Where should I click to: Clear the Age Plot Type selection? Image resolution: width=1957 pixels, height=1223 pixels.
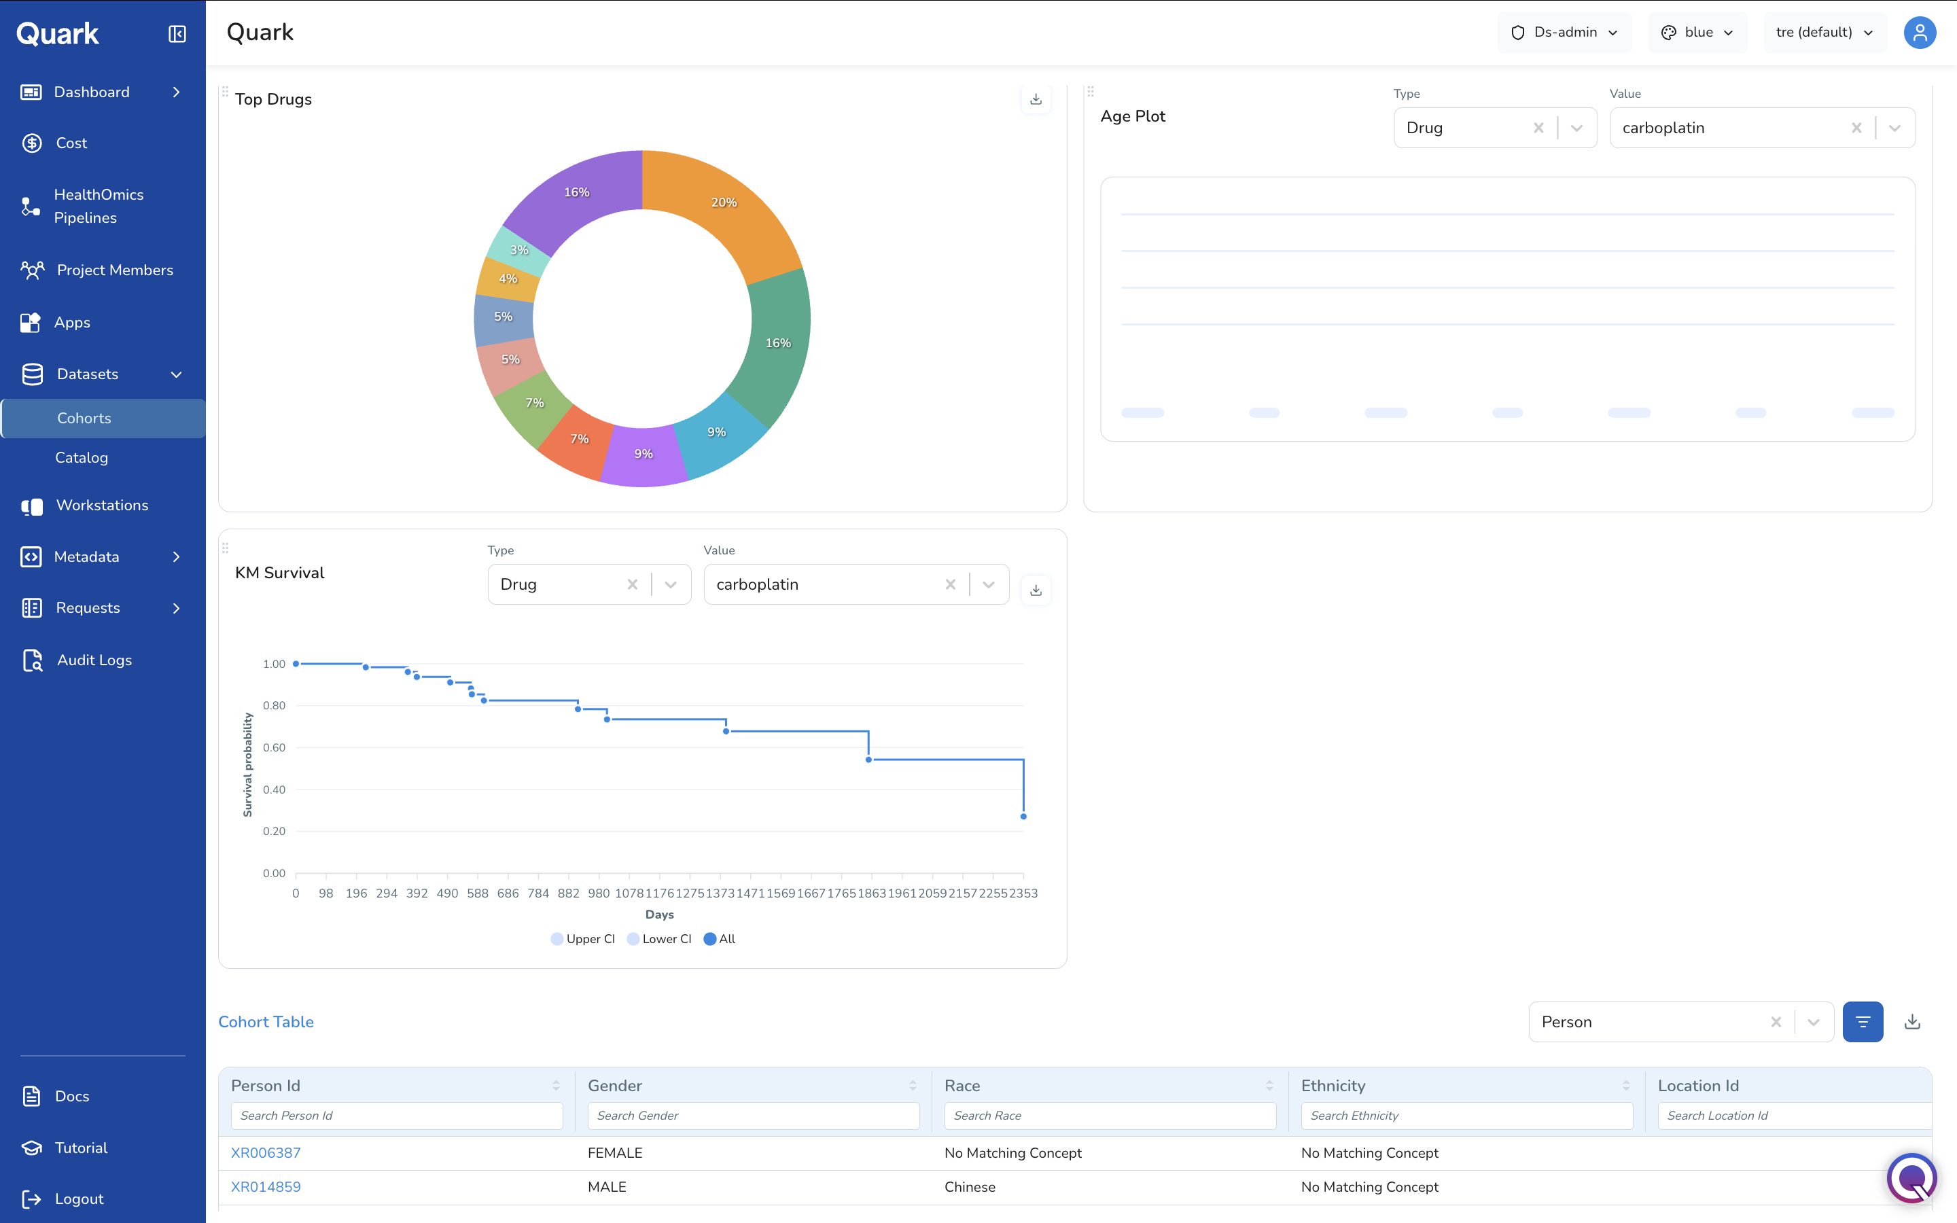click(x=1538, y=128)
